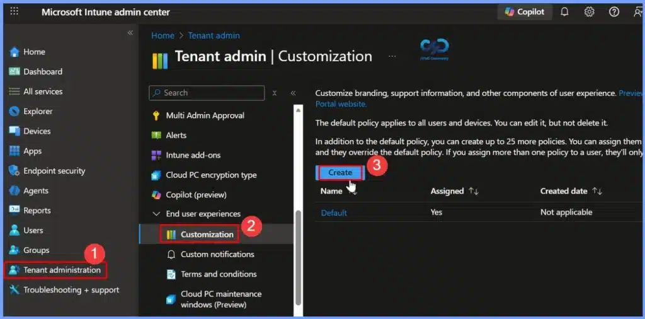Viewport: 645px width, 319px height.
Task: Go to Tenant admin breadcrumb link
Action: pos(214,35)
